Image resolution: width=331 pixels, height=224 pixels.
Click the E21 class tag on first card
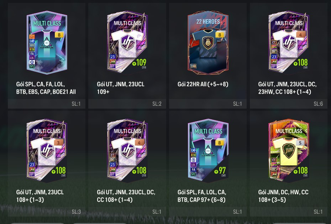pyautogui.click(x=32, y=37)
